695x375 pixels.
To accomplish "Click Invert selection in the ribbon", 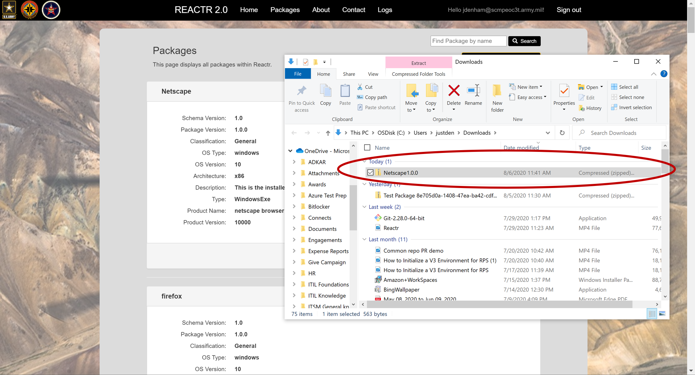I will pos(631,107).
